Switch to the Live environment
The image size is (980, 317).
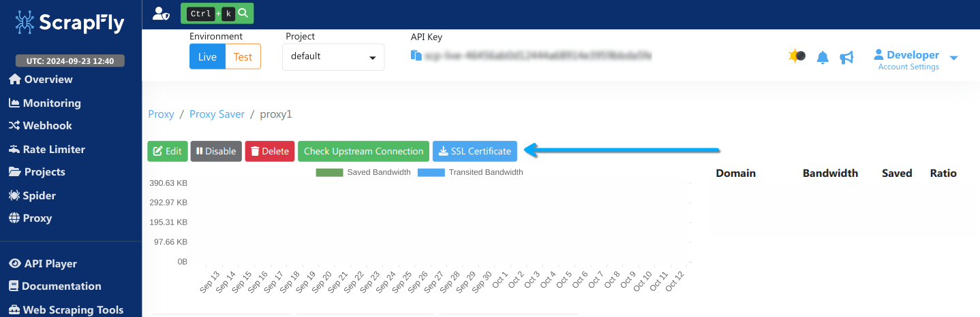(207, 57)
